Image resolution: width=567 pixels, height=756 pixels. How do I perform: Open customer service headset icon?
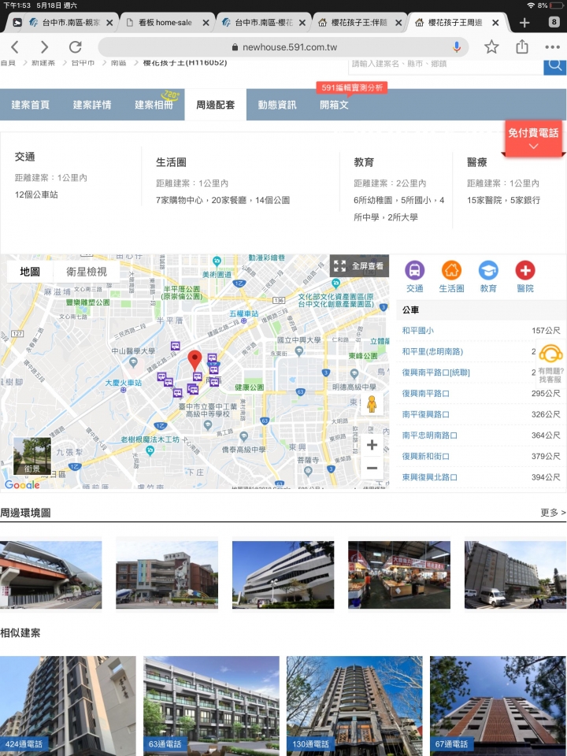click(x=550, y=354)
